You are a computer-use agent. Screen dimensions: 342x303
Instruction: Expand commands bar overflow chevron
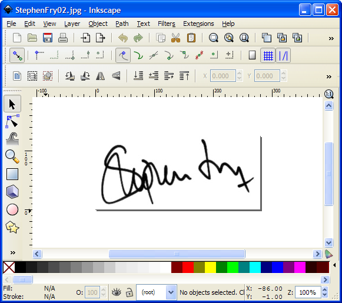pyautogui.click(x=331, y=39)
